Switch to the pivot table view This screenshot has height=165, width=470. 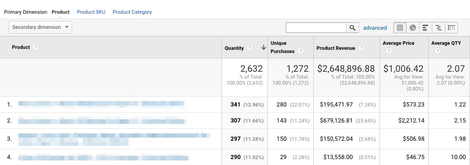click(452, 28)
